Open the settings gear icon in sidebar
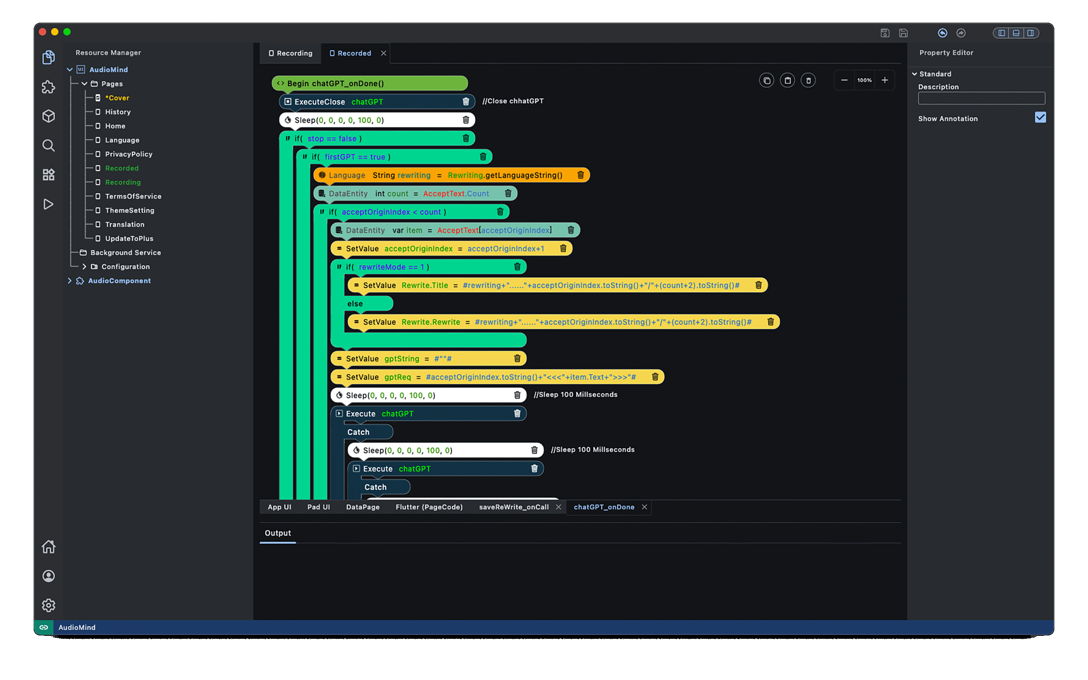Image resolution: width=1088 pixels, height=680 pixels. 49,605
